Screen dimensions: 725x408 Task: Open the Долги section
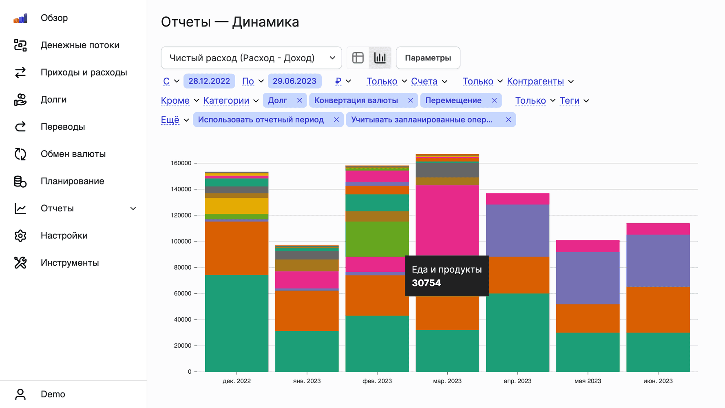[x=53, y=100]
